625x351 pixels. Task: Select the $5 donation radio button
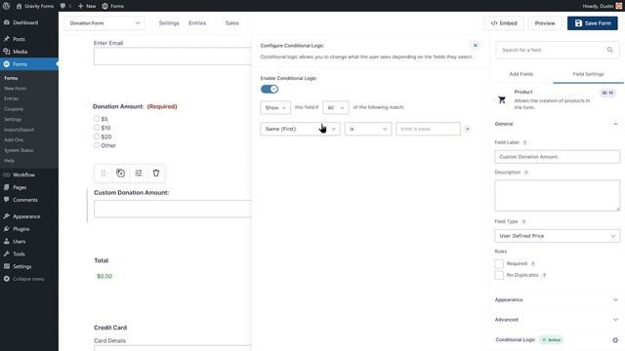(97, 119)
